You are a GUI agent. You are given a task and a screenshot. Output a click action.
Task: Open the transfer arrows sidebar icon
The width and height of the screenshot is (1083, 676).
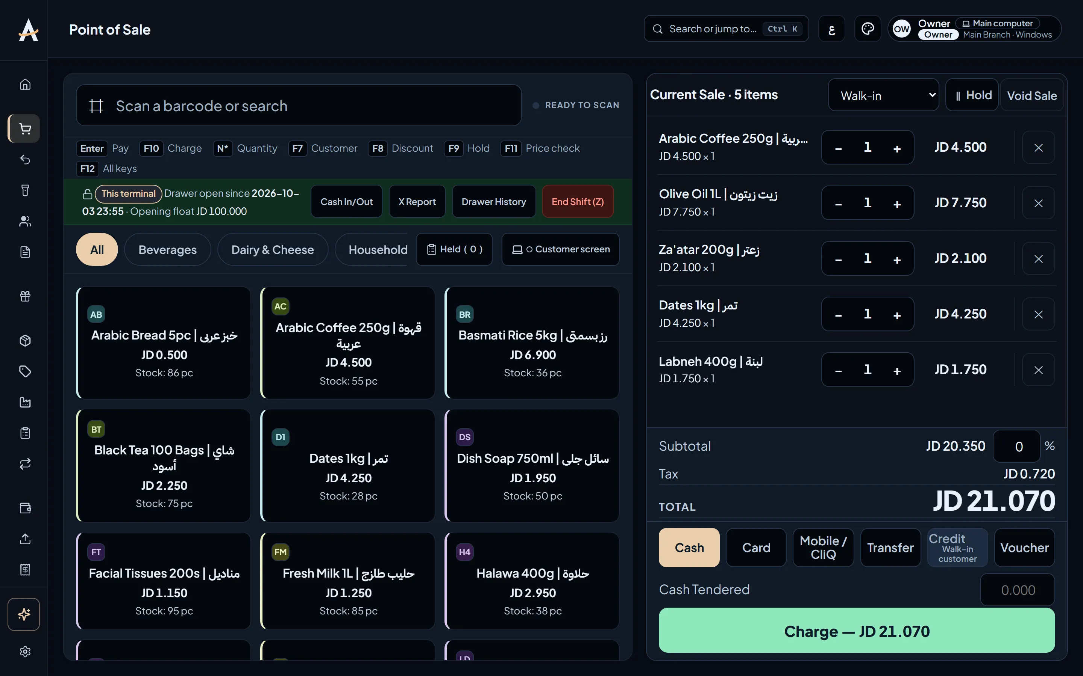click(x=25, y=464)
